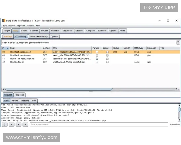Image resolution: width=181 pixels, height=145 pixels.
Task: Click the filter help question mark icon
Action: (178, 43)
